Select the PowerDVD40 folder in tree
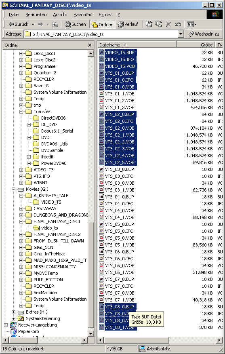 54,163
